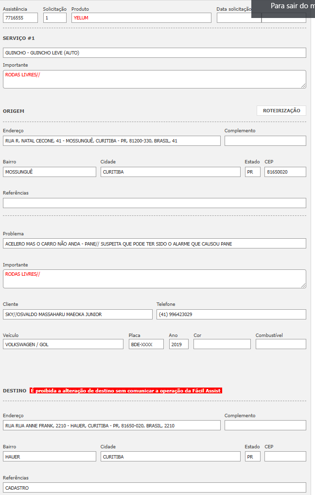Click the ROTEIRIZAÇÃO button
This screenshot has width=315, height=495.
pos(281,111)
